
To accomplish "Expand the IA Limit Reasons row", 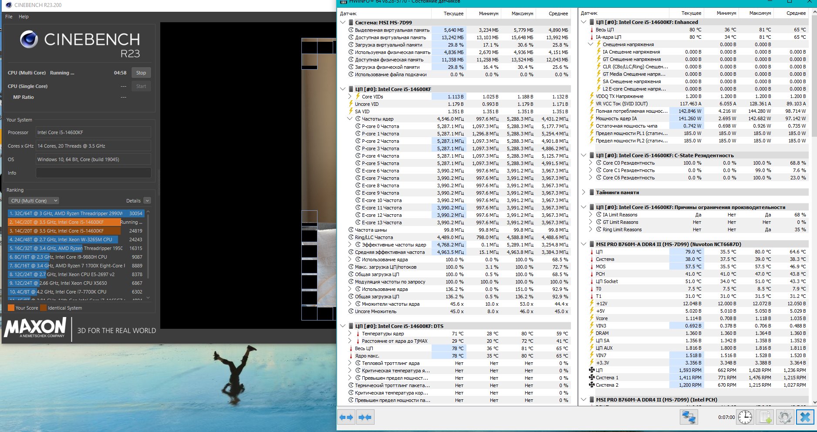I will pyautogui.click(x=591, y=215).
